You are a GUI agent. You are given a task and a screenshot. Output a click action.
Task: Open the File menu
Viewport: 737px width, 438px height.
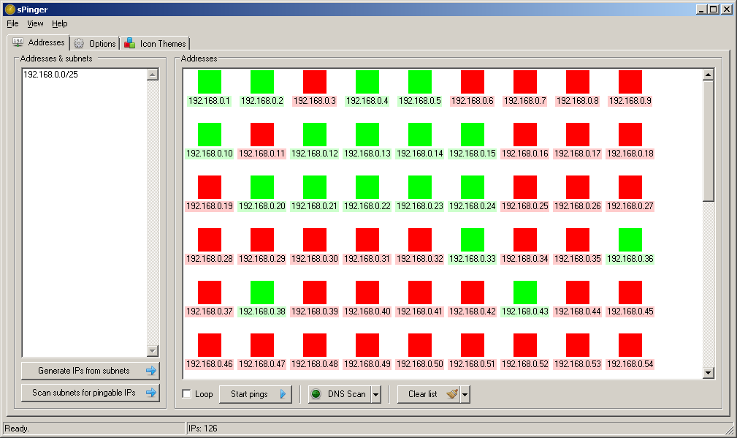(x=12, y=23)
